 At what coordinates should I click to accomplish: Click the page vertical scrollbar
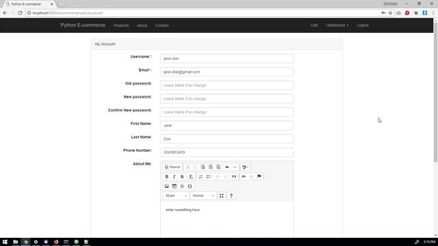click(435, 92)
